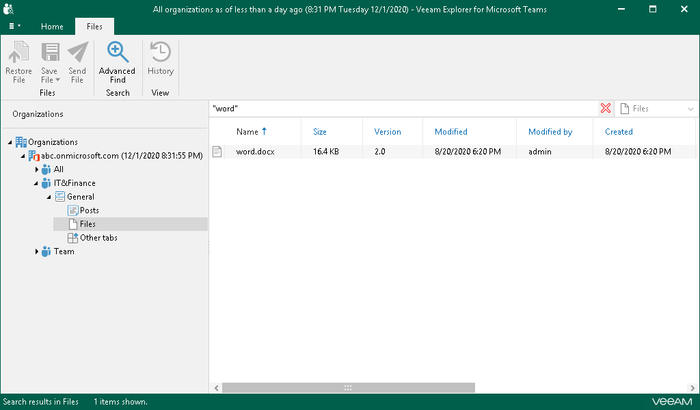Click the All team icon

46,169
